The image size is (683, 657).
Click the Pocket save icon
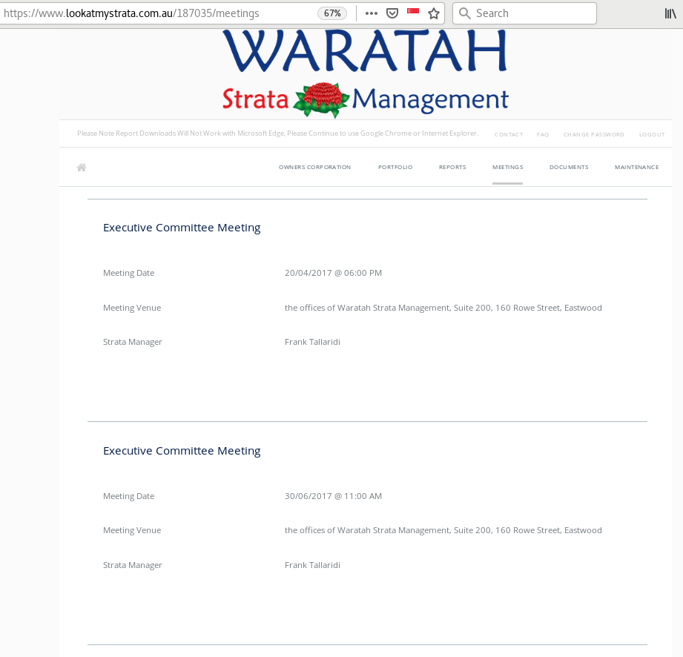pyautogui.click(x=392, y=13)
